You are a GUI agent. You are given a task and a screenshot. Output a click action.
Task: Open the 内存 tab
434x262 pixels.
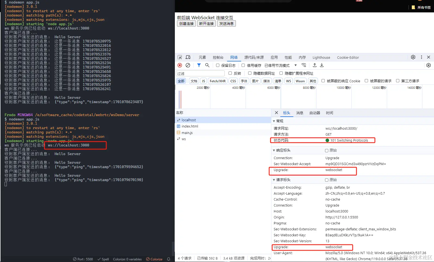click(x=302, y=57)
